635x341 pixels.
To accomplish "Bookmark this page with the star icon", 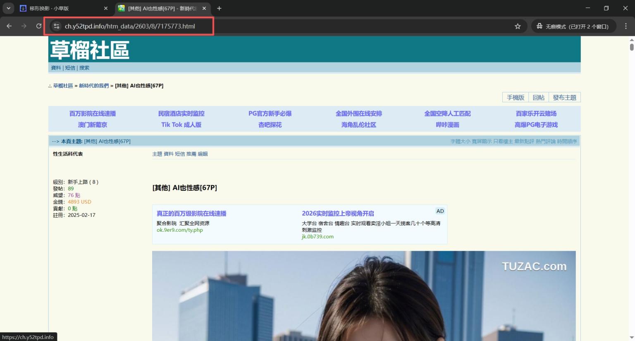I will pyautogui.click(x=518, y=26).
